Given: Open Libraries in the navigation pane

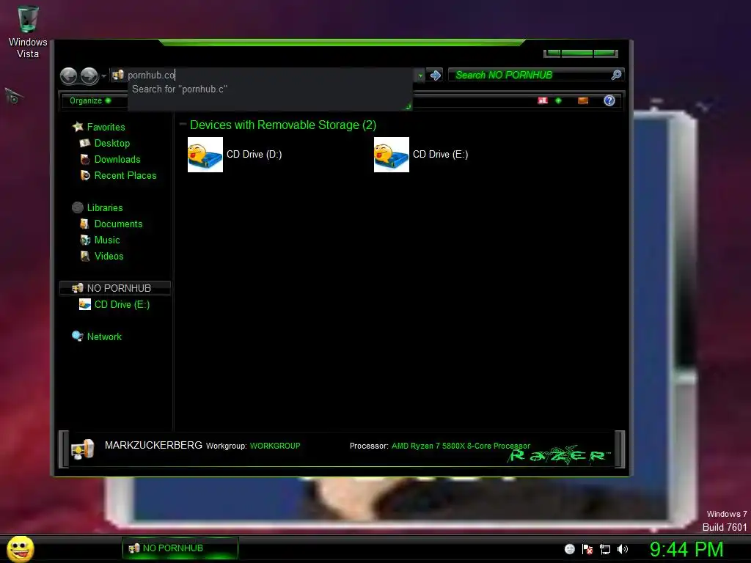Looking at the screenshot, I should click(x=105, y=207).
